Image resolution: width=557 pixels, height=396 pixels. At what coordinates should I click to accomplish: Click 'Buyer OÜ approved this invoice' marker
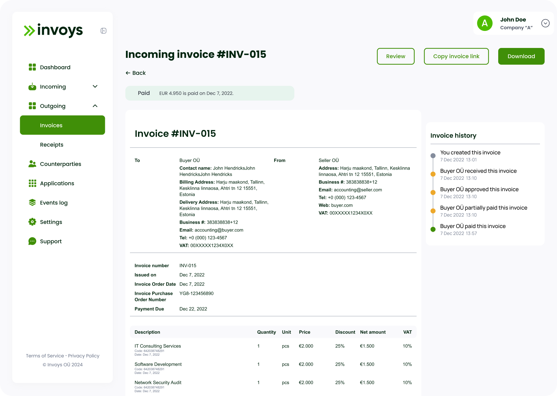point(433,192)
